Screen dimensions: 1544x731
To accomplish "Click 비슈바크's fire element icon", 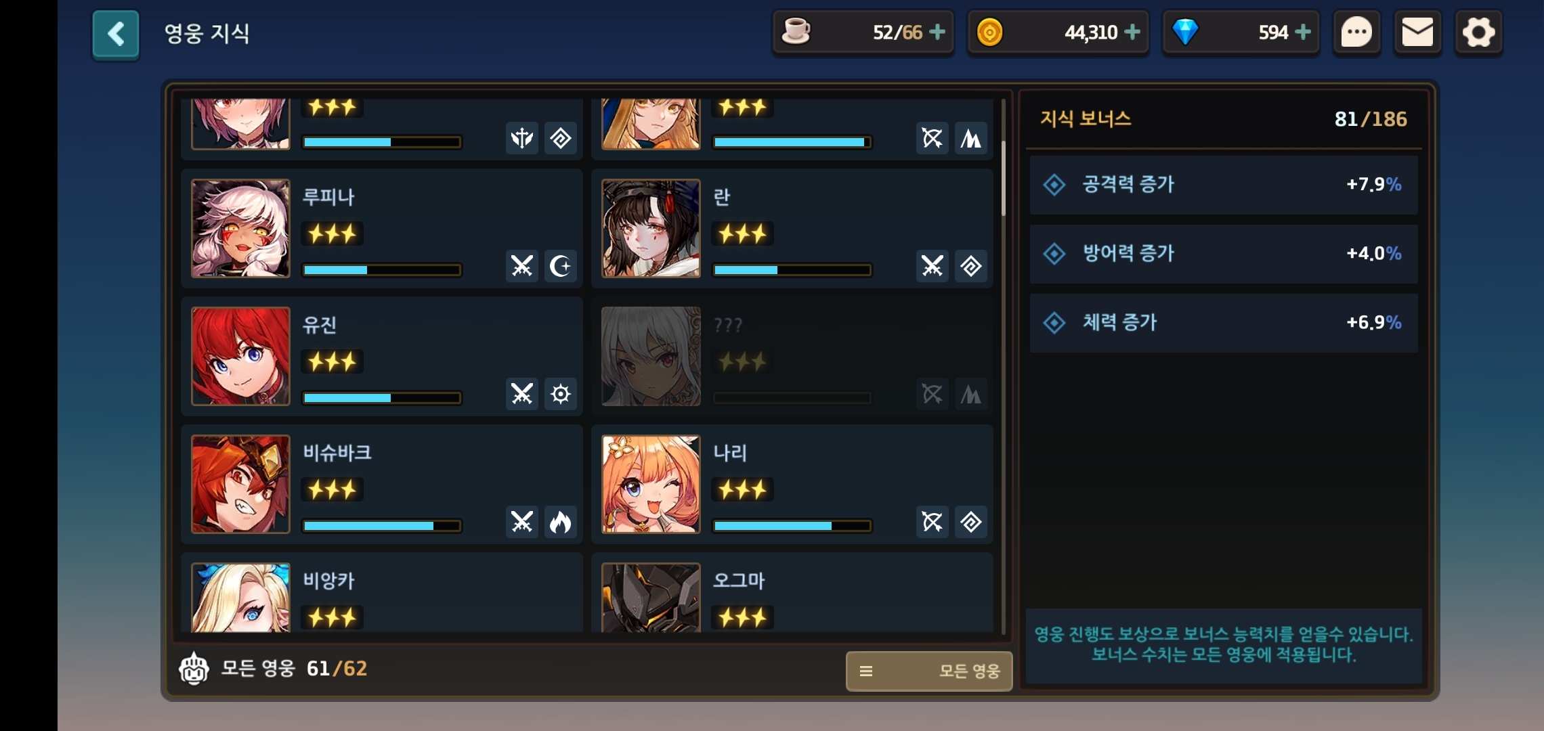I will (561, 522).
